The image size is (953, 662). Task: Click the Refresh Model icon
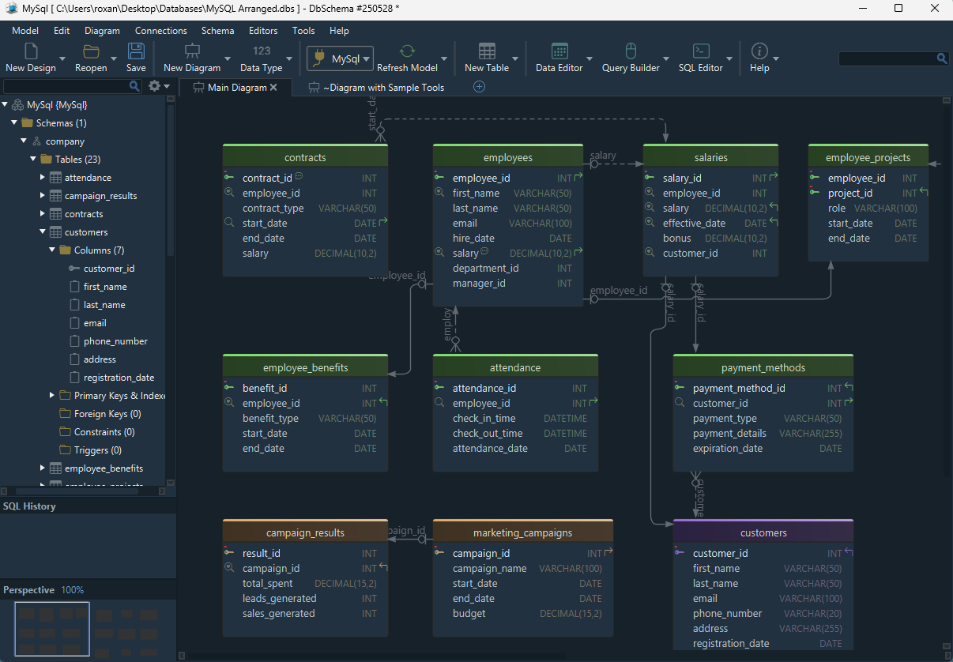407,51
